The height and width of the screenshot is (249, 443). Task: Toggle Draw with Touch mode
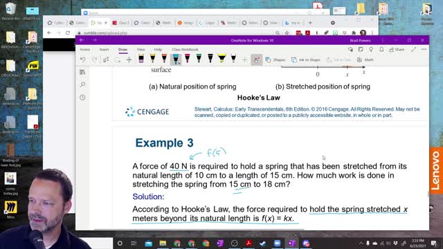[x=257, y=60]
